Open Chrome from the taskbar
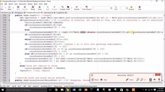Viewport: 165px width, 92px height. click(56, 90)
